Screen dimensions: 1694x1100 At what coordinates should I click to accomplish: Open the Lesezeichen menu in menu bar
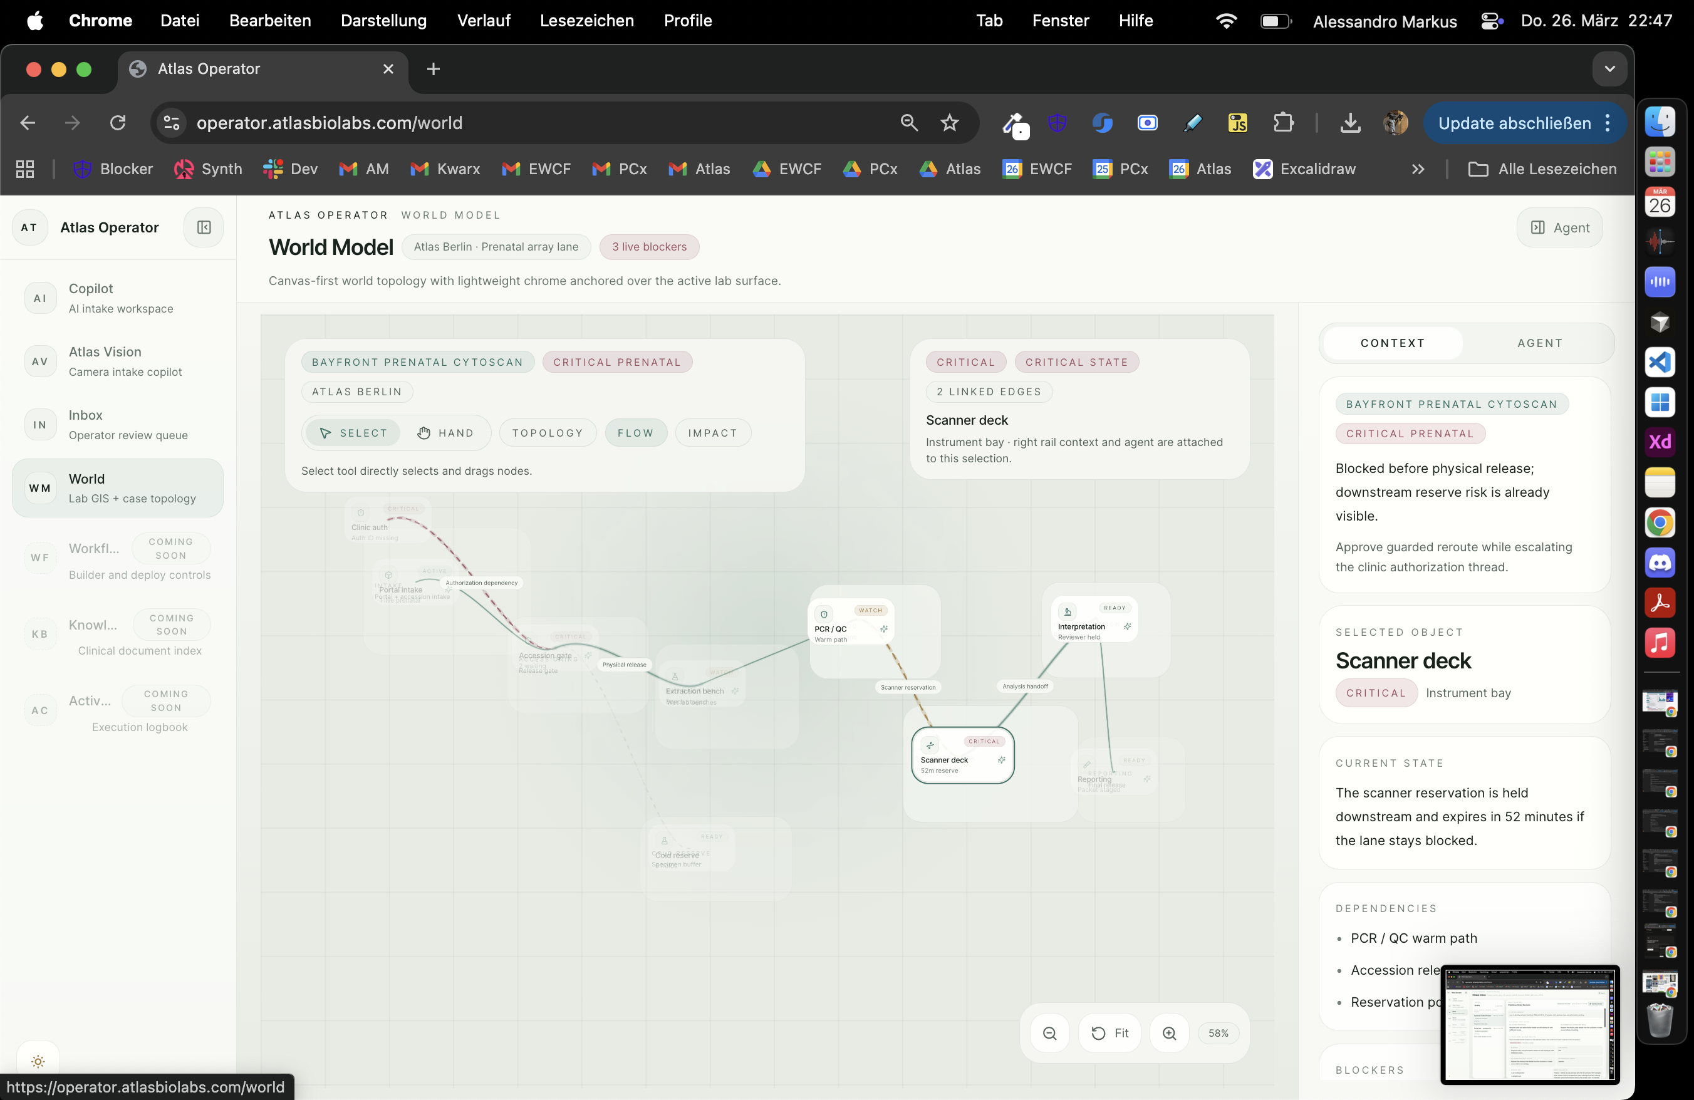click(586, 21)
